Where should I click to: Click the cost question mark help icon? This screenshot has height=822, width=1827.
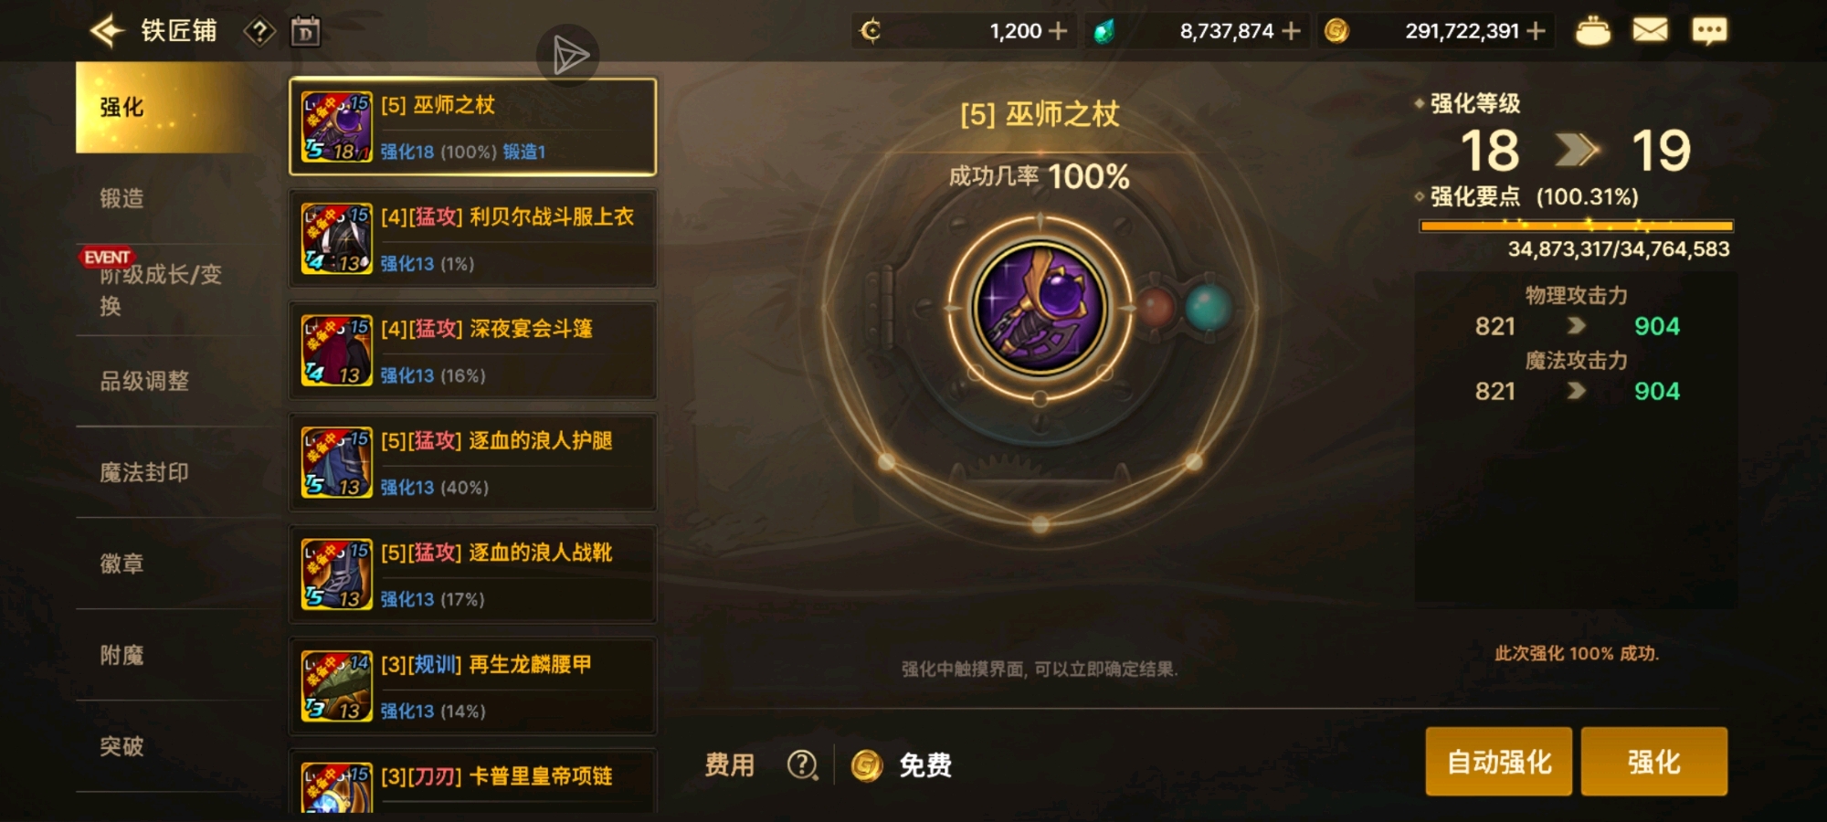[802, 764]
